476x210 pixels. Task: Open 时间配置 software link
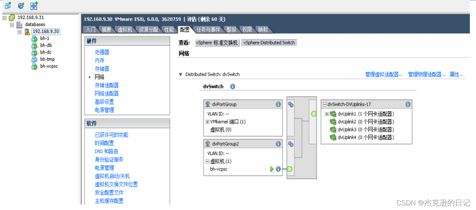(104, 143)
